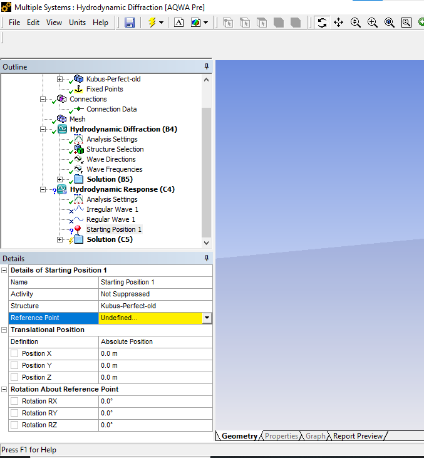The image size is (424, 458).
Task: Click the Wave Frequencies icon
Action: pos(79,169)
